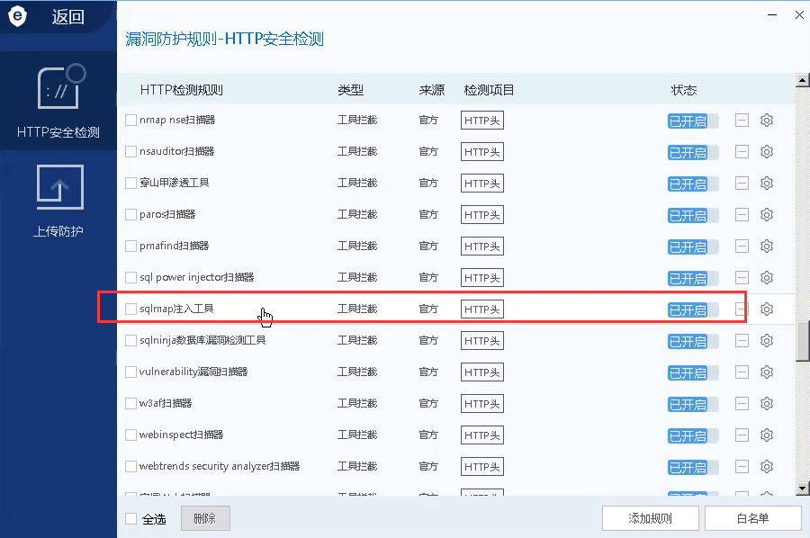This screenshot has height=538, width=810.
Task: Disable the 穿山甲渗透工具 rule switch
Action: [693, 184]
